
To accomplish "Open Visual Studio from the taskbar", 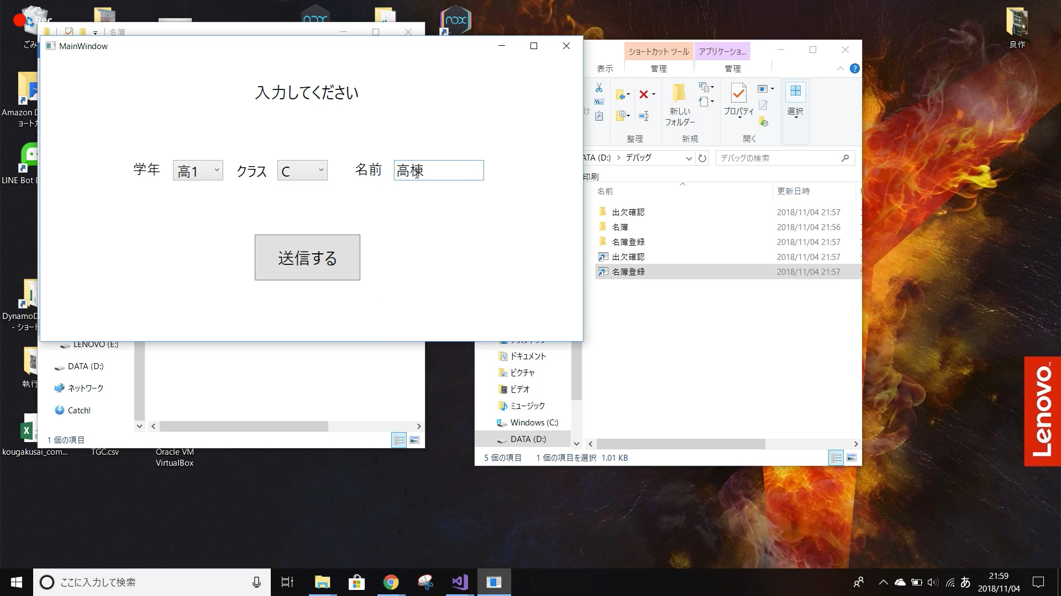I will click(460, 582).
